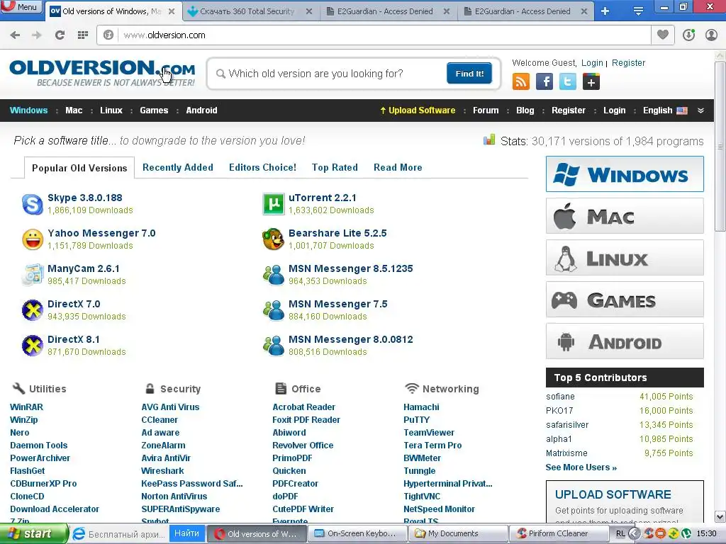Open the Forum link
Image resolution: width=726 pixels, height=544 pixels.
[x=486, y=110]
